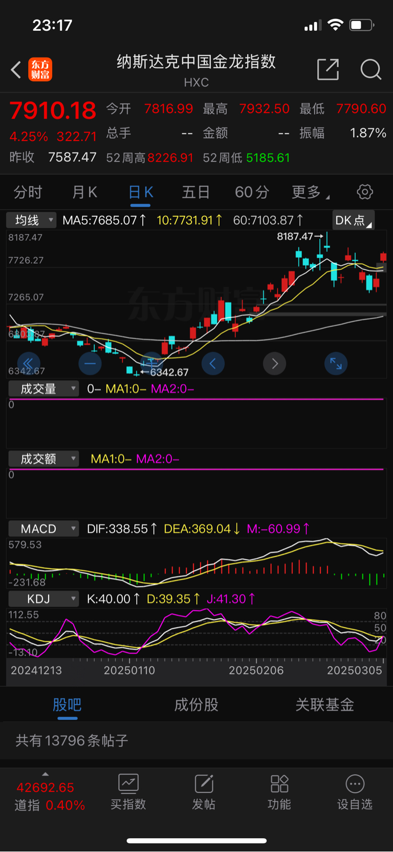Screen dimensions: 393x852
Task: Expand chart to fullscreen icon
Action: click(x=336, y=364)
